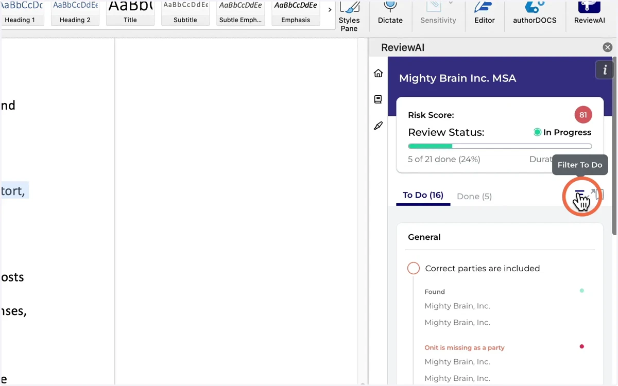Apply the Heading 2 style
618x386 pixels.
[x=75, y=13]
